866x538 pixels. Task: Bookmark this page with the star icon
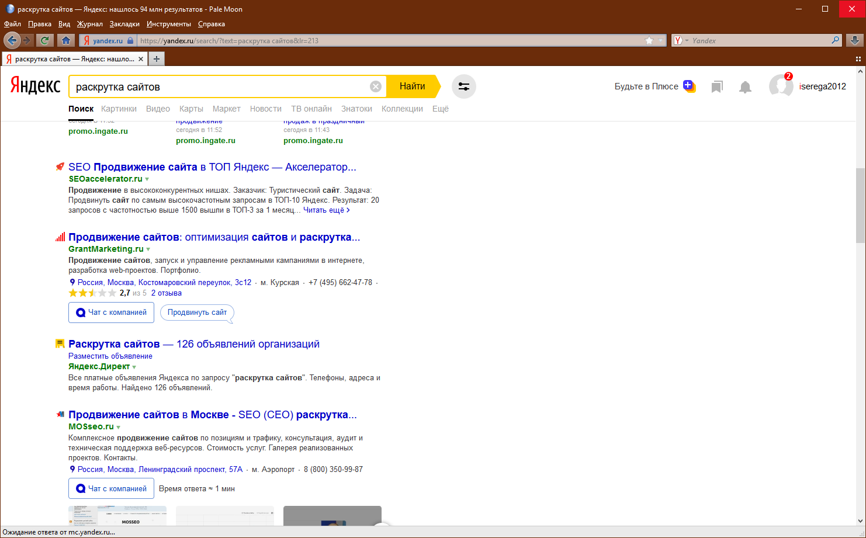point(649,40)
